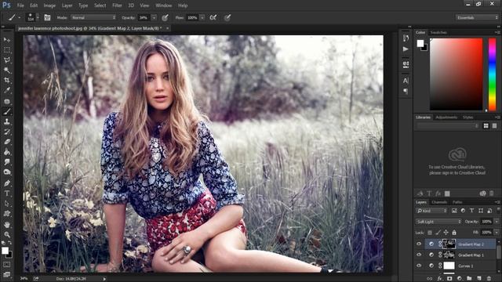
Task: Click the foreground color swatch in toolbox
Action: tap(5, 251)
